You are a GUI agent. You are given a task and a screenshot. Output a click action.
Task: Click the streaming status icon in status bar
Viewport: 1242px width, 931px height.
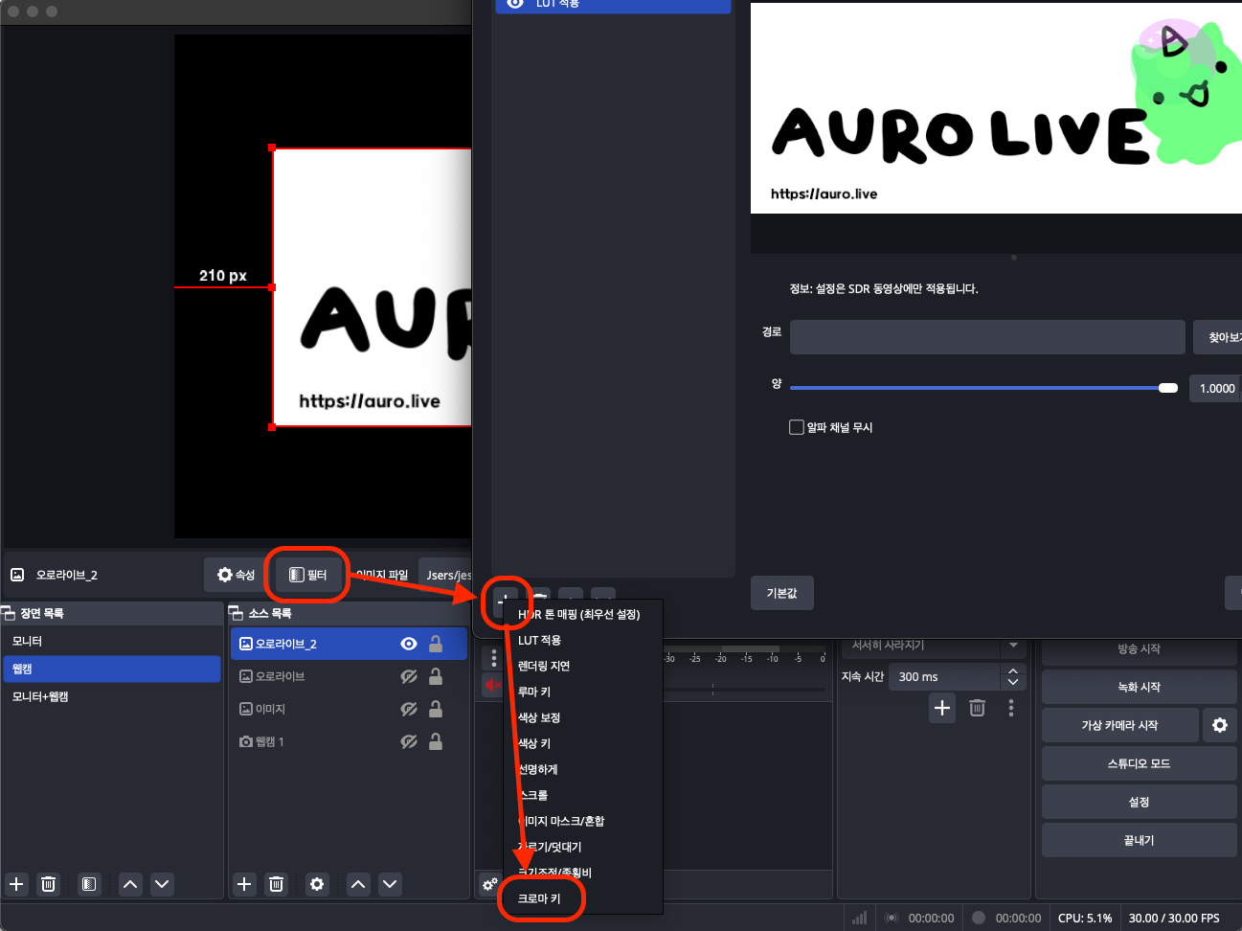892,918
